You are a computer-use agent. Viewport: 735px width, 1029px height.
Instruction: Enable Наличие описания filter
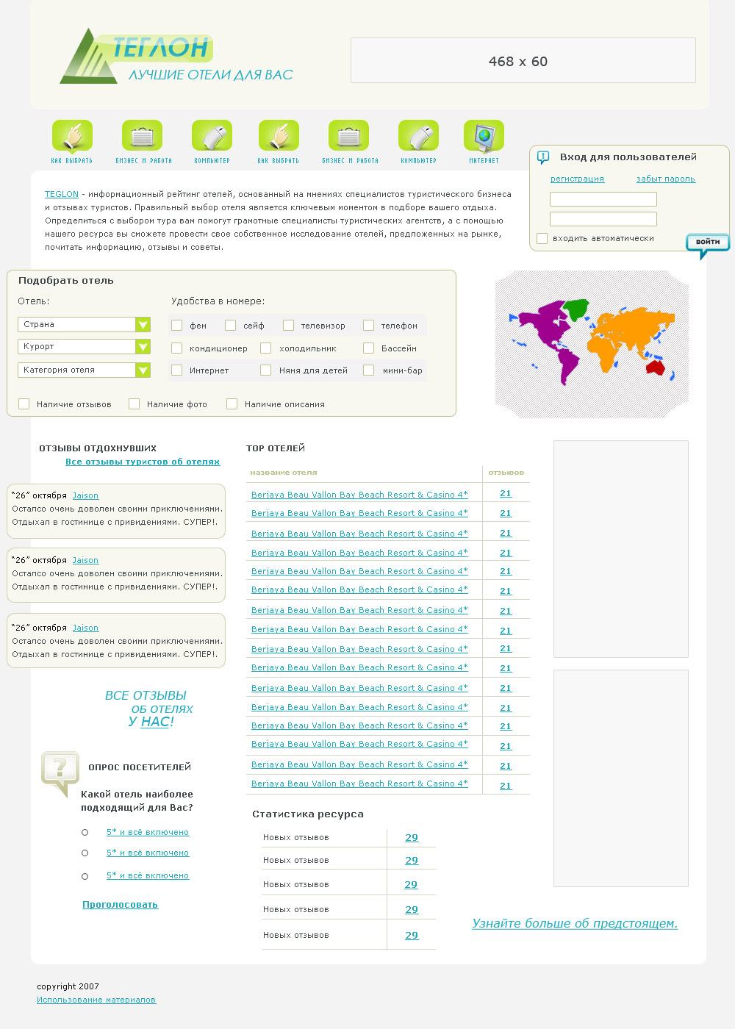pos(232,404)
